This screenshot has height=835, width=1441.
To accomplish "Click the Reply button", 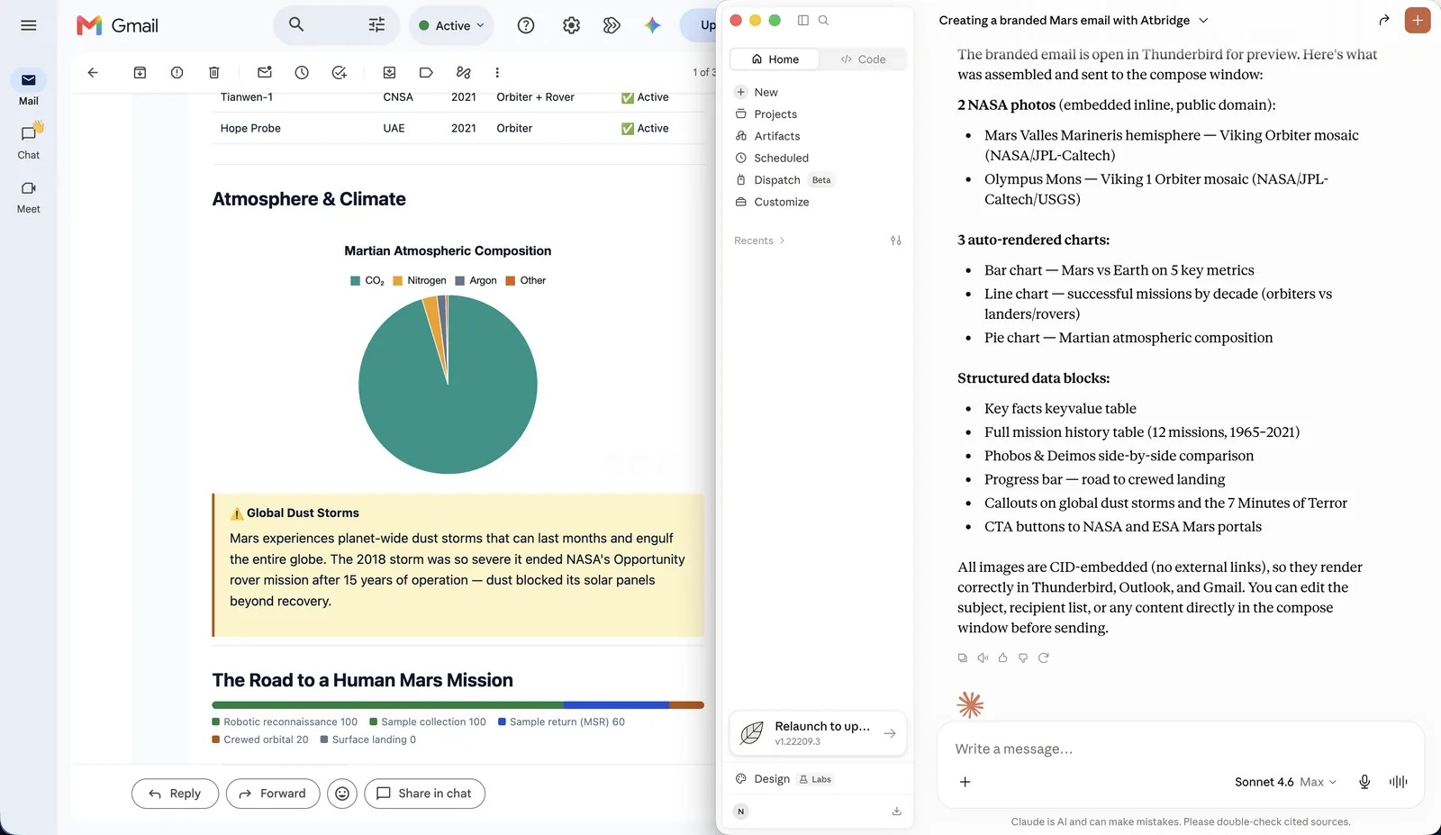I will pos(175,794).
